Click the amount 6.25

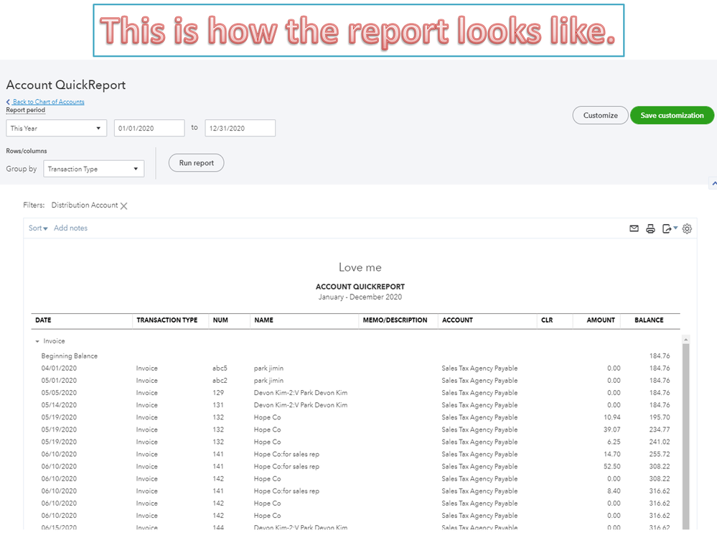614,442
